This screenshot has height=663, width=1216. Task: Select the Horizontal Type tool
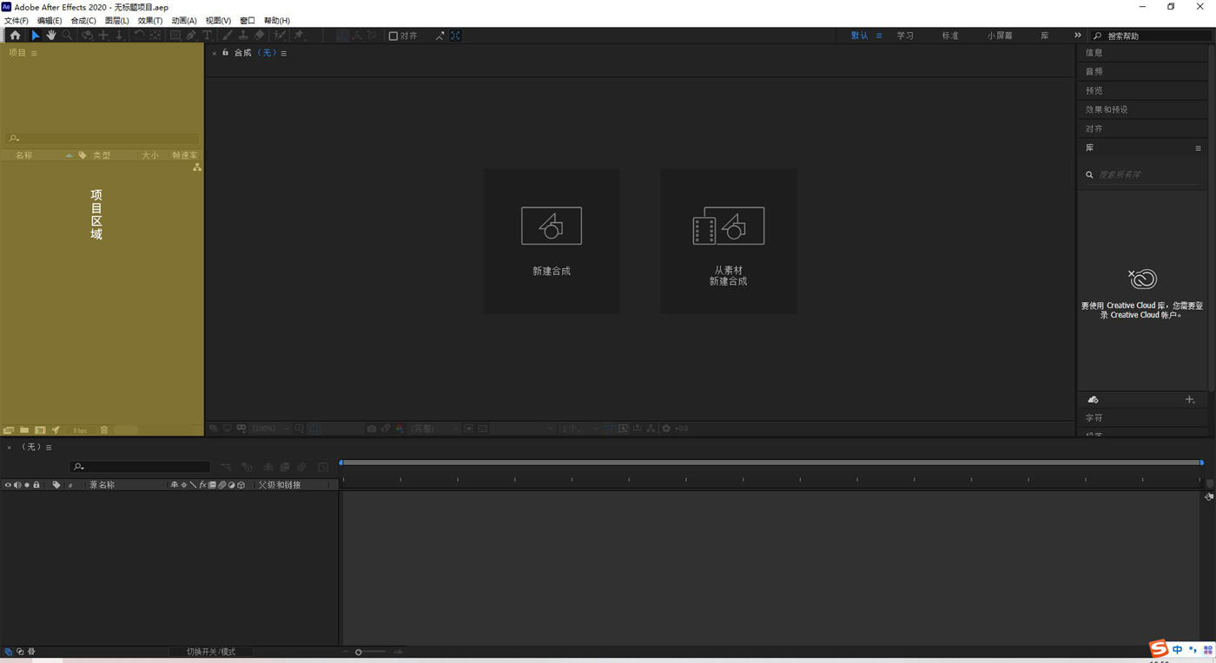tap(207, 36)
